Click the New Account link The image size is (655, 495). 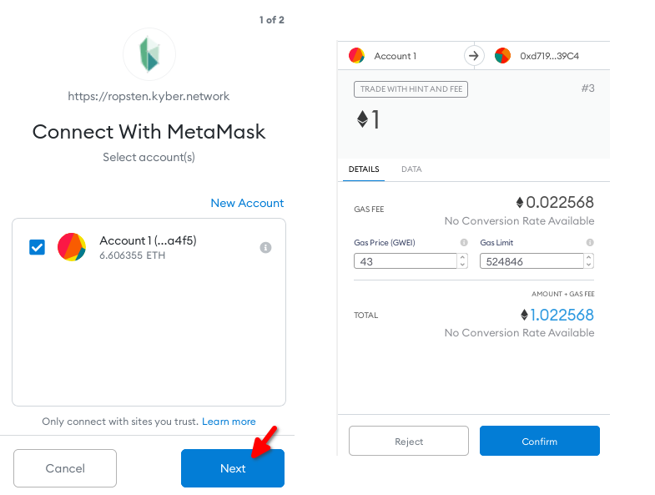tap(247, 203)
